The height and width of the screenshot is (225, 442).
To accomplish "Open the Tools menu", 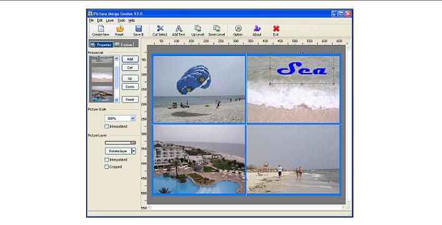I will click(122, 20).
